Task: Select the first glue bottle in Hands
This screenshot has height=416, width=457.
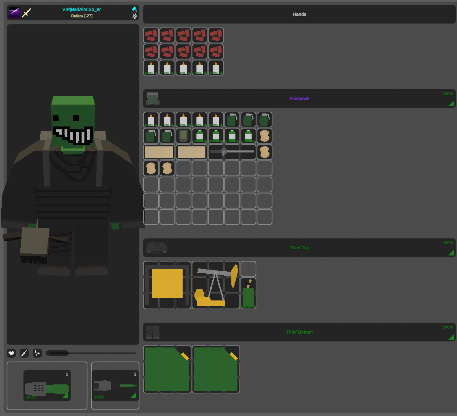Action: coord(151,68)
